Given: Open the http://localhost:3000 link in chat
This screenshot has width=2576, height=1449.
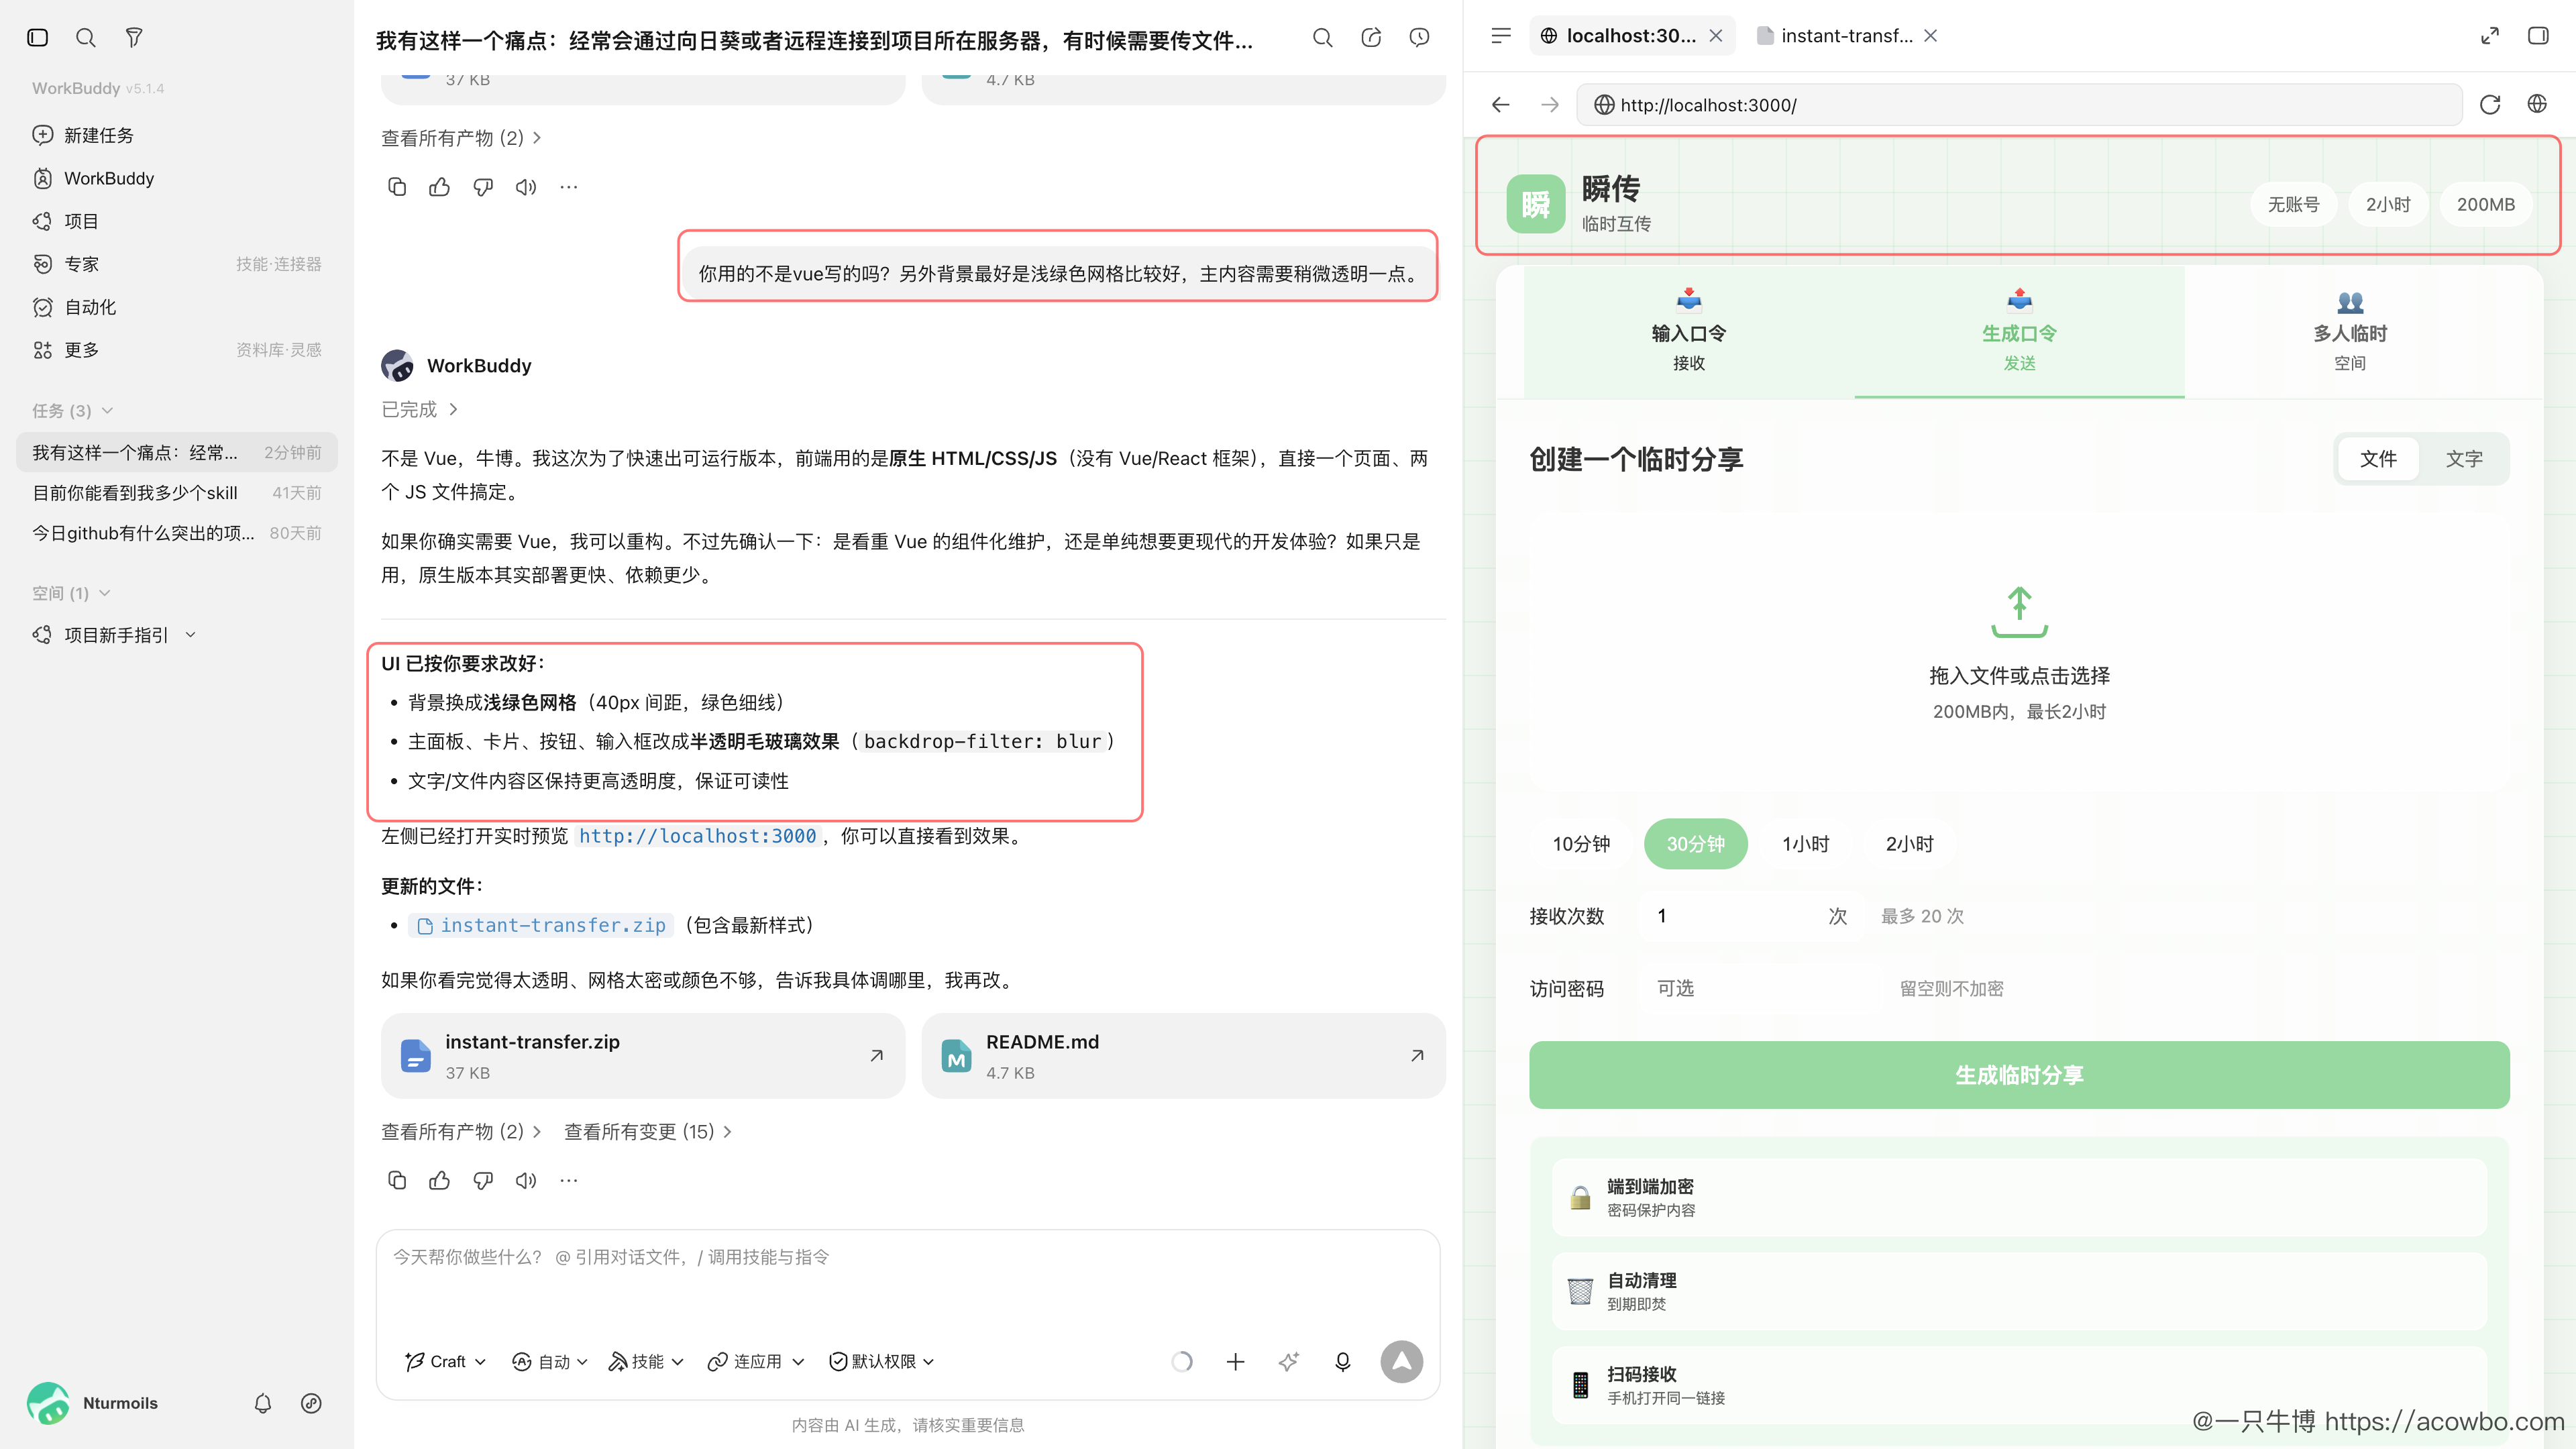Looking at the screenshot, I should tap(698, 836).
